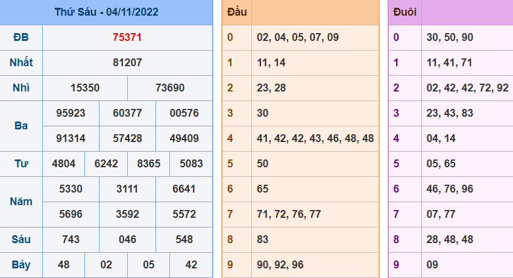513x278 pixels.
Task: Select Đuôi row 4 values 04, 14
Action: pyautogui.click(x=441, y=138)
